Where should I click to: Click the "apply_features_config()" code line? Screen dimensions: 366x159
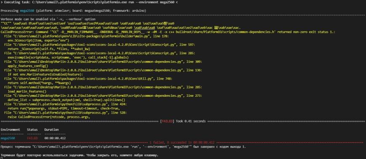pos(28,66)
